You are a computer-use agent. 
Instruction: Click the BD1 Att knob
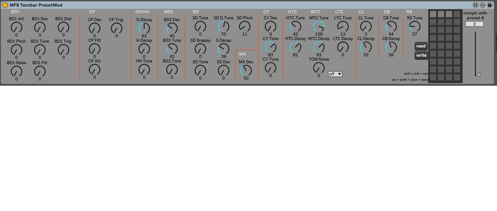(x=16, y=27)
